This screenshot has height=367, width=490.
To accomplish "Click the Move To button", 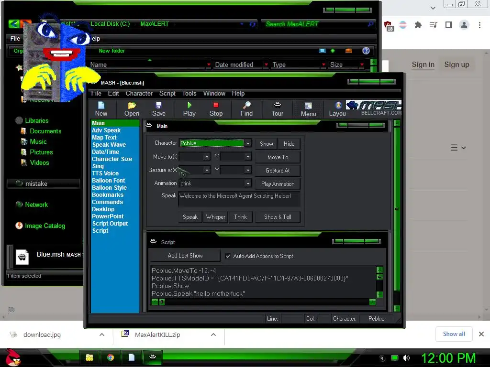I will pyautogui.click(x=278, y=157).
